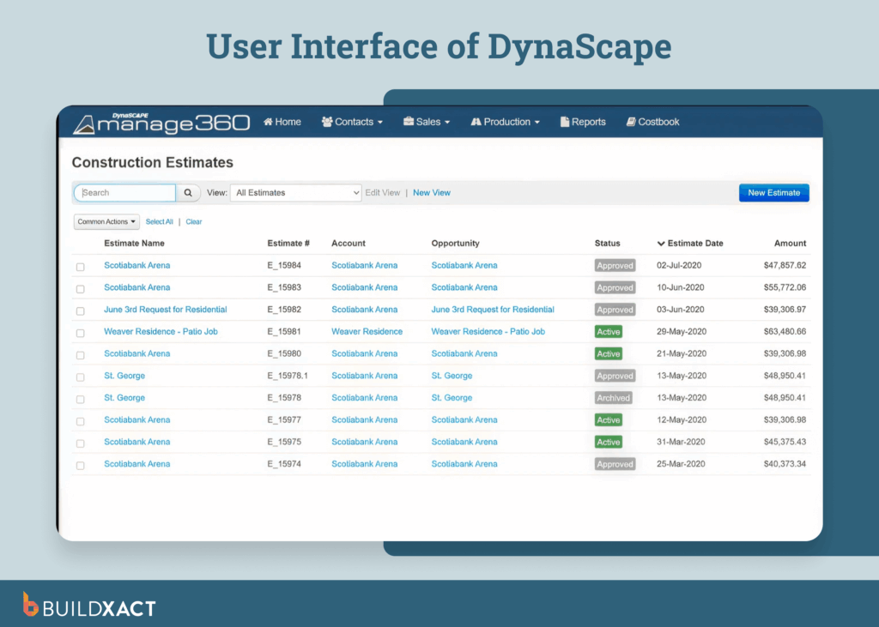Tick the checkbox beside St. George E_15978

pos(80,398)
